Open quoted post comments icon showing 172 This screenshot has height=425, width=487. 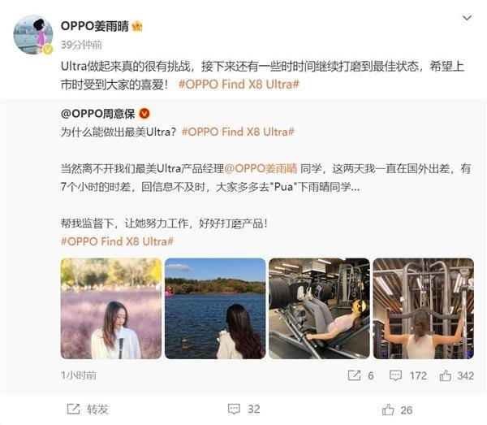pos(396,375)
